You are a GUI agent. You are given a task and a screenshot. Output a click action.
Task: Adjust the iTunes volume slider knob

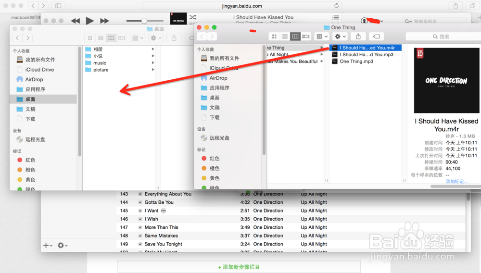[144, 21]
